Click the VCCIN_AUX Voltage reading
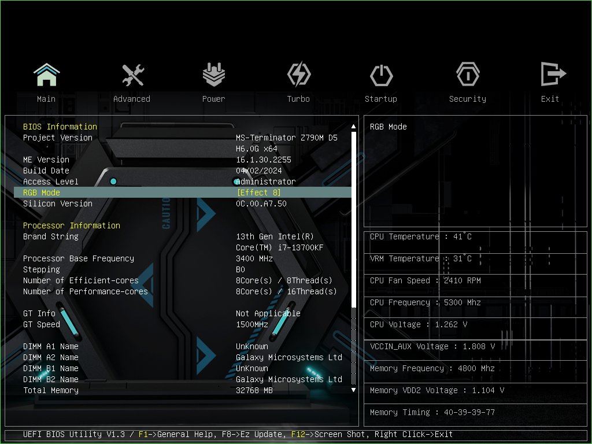The image size is (592, 444). coord(432,346)
